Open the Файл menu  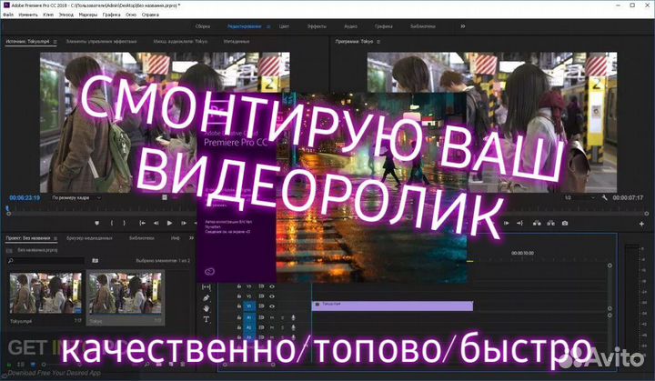click(x=8, y=15)
